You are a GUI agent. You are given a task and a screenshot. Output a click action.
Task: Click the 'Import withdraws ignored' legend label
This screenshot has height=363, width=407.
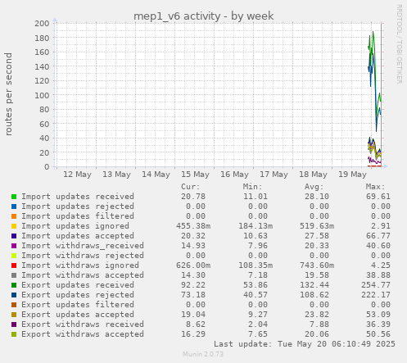point(80,265)
